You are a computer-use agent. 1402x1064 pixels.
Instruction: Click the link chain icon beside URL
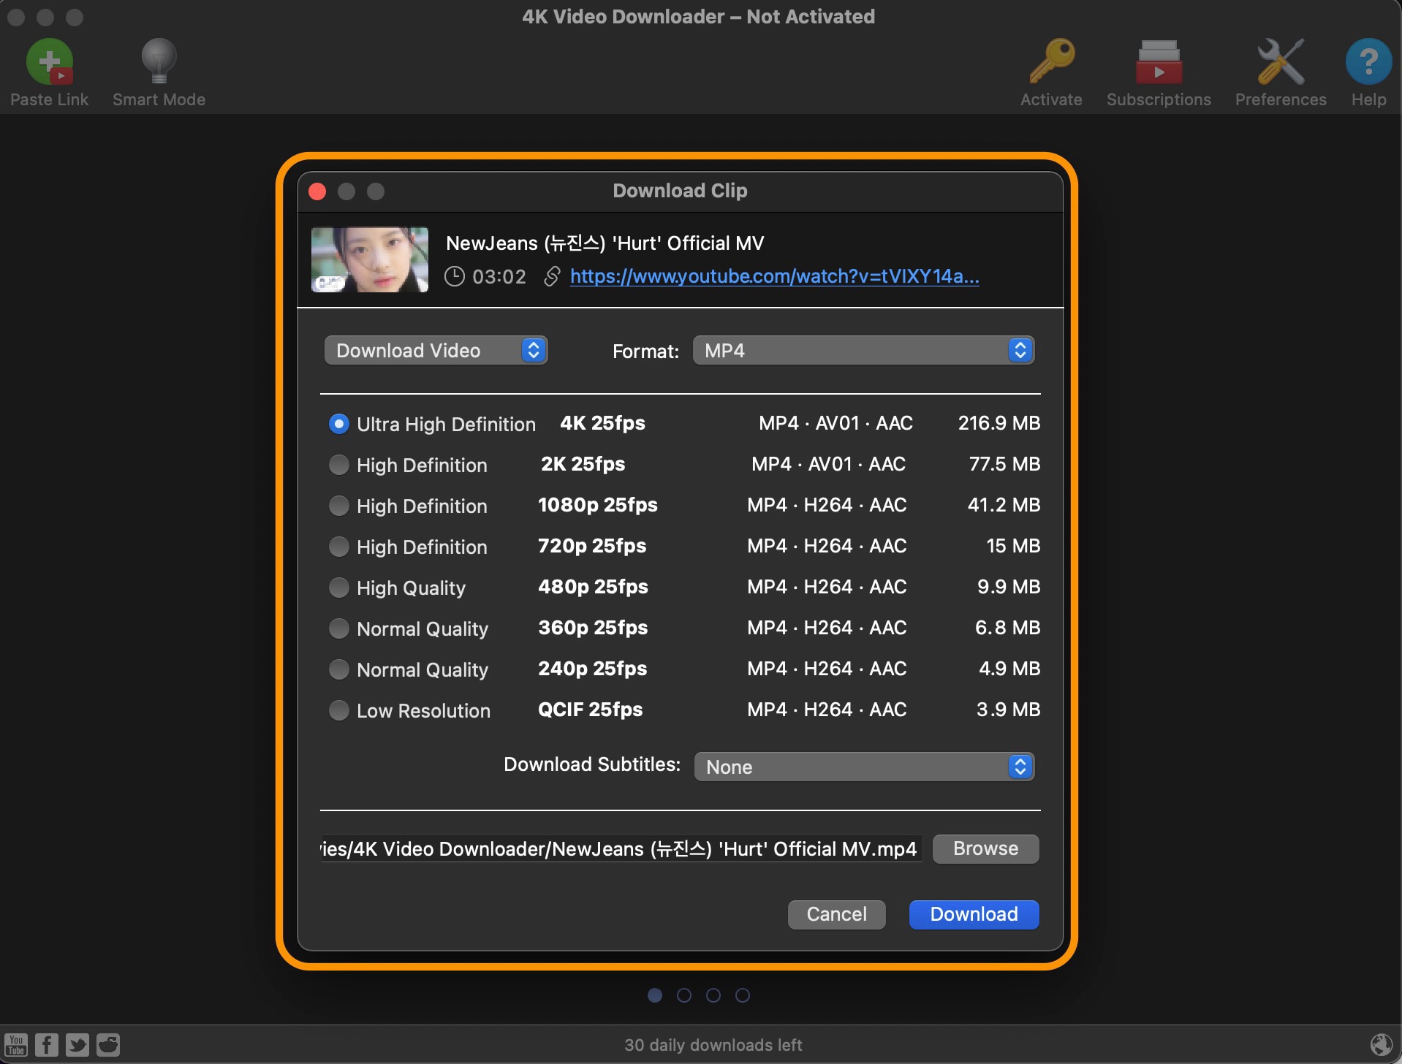(x=552, y=276)
